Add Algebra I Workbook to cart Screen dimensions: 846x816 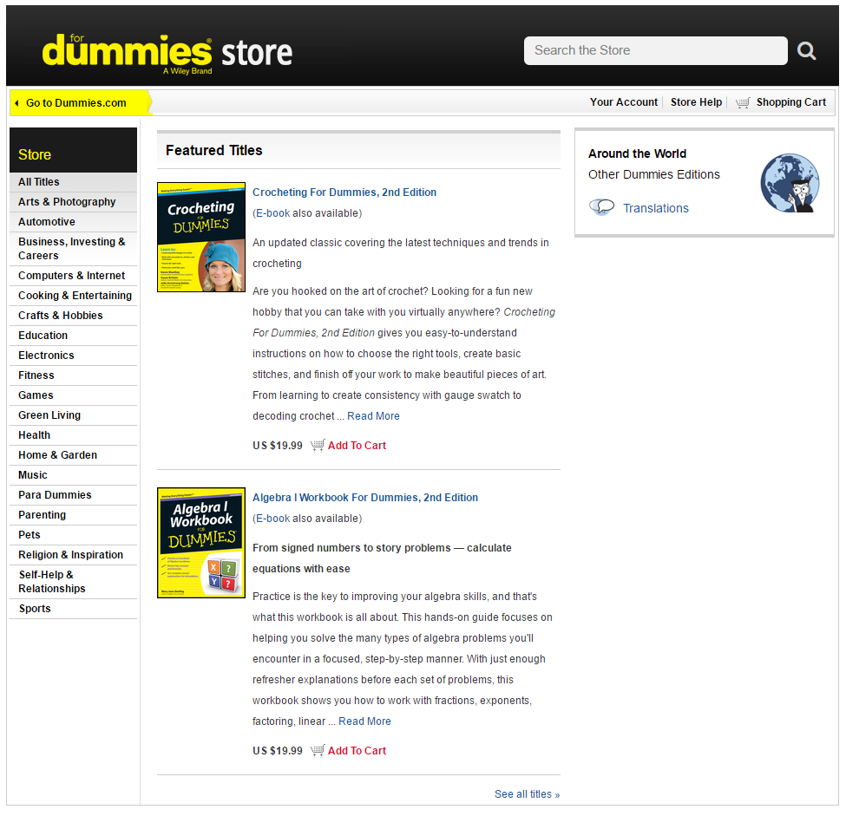pos(357,751)
